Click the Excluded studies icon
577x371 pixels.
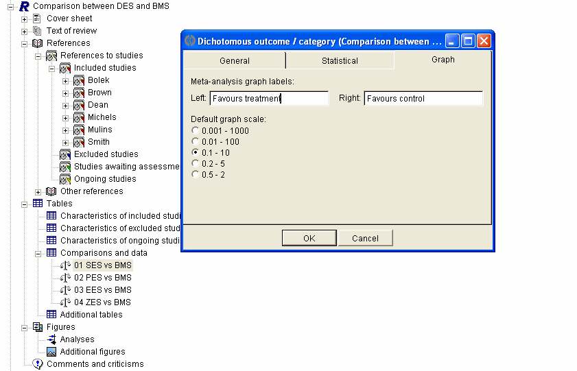point(65,154)
